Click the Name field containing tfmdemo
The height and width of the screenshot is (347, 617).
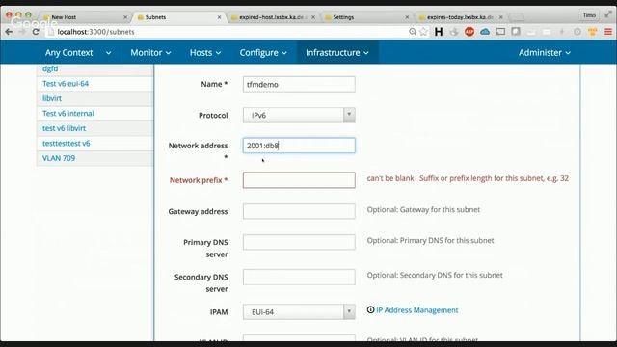coord(299,84)
